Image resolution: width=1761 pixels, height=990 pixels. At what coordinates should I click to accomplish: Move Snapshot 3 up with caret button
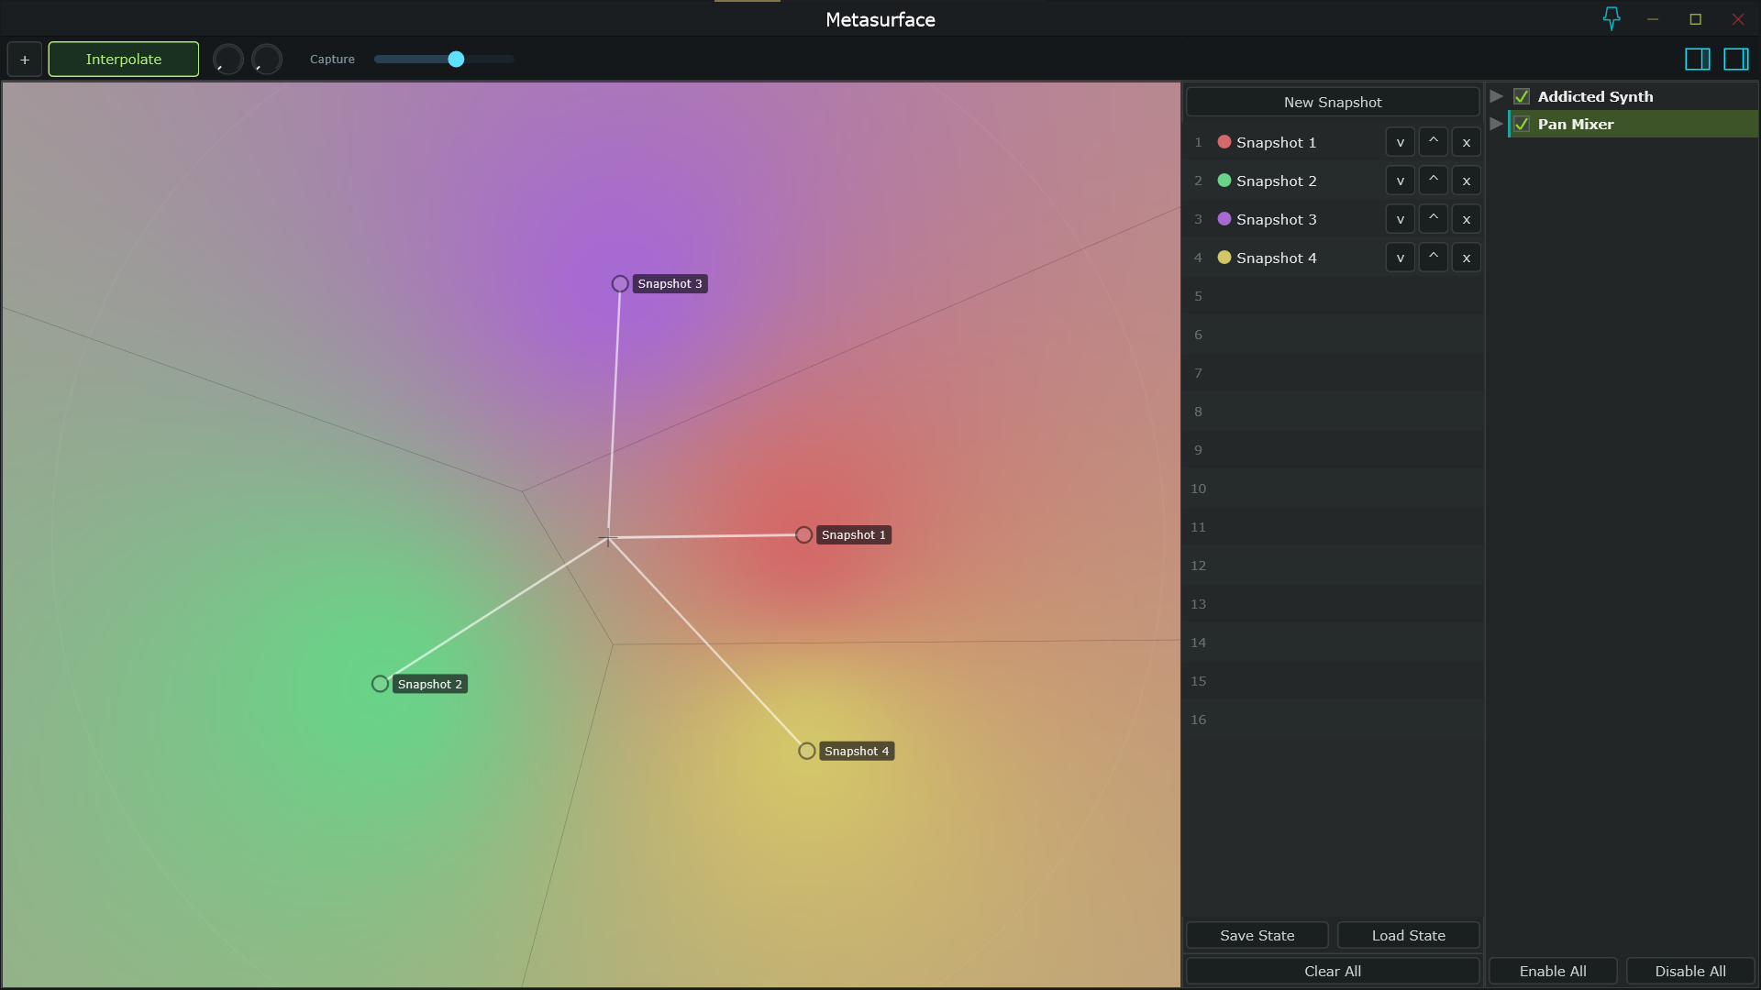coord(1434,220)
